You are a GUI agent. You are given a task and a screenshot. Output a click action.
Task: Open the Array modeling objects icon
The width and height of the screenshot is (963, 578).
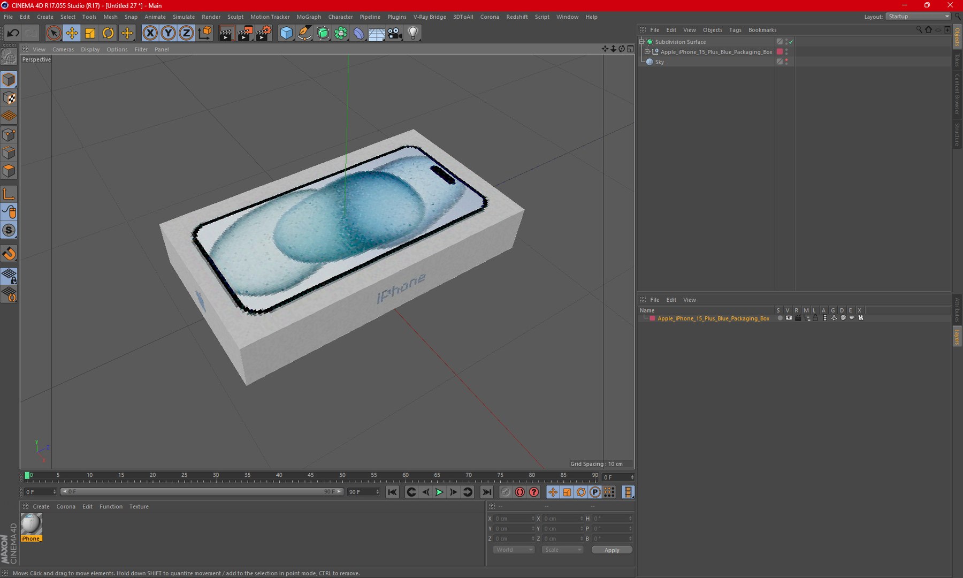click(341, 33)
